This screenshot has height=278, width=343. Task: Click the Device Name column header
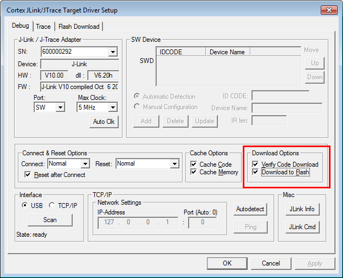pos(228,52)
